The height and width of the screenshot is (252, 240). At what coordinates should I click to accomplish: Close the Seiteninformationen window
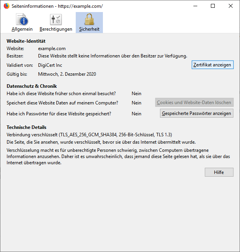pos(231,6)
